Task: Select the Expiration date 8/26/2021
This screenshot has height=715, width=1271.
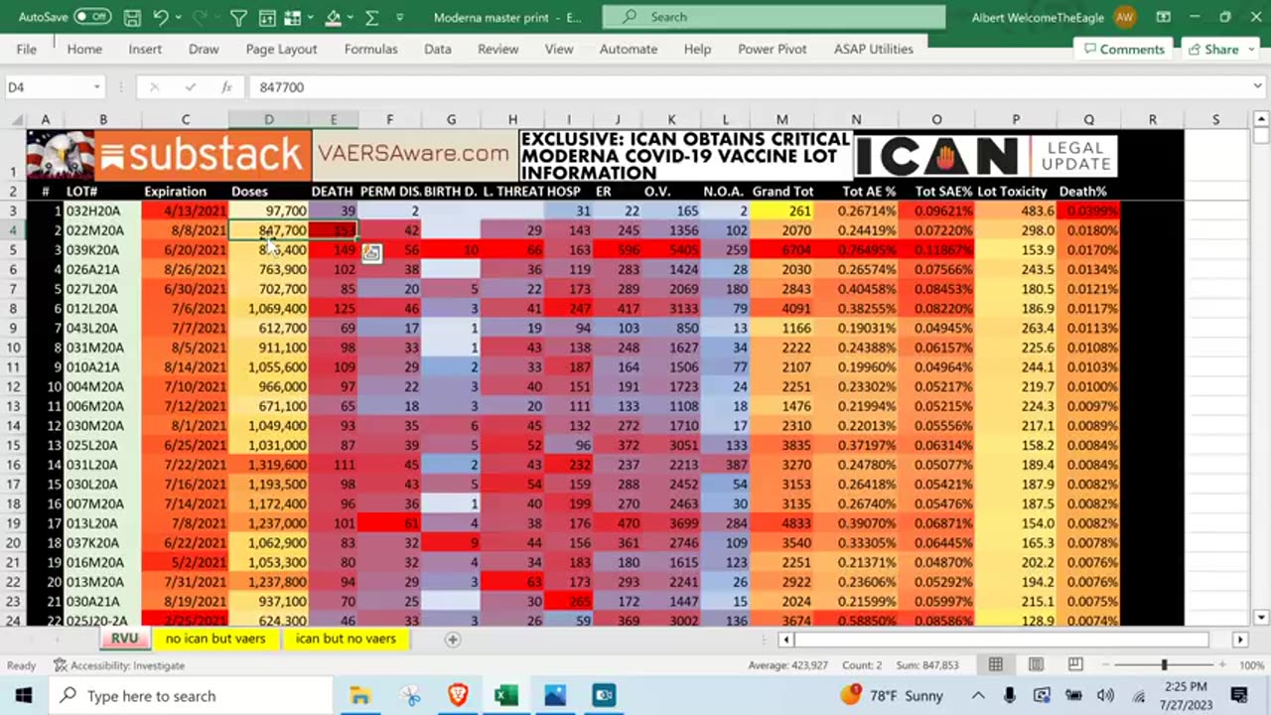Action: coord(185,269)
